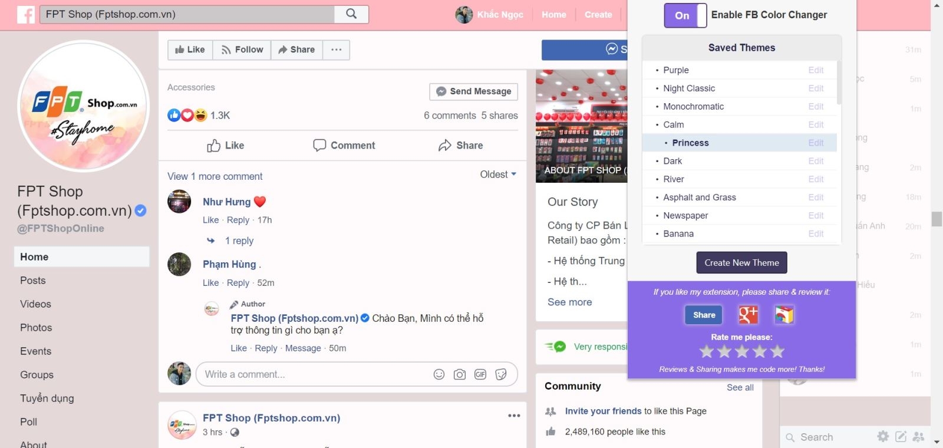Share the post
The image size is (943, 448).
[x=460, y=146]
